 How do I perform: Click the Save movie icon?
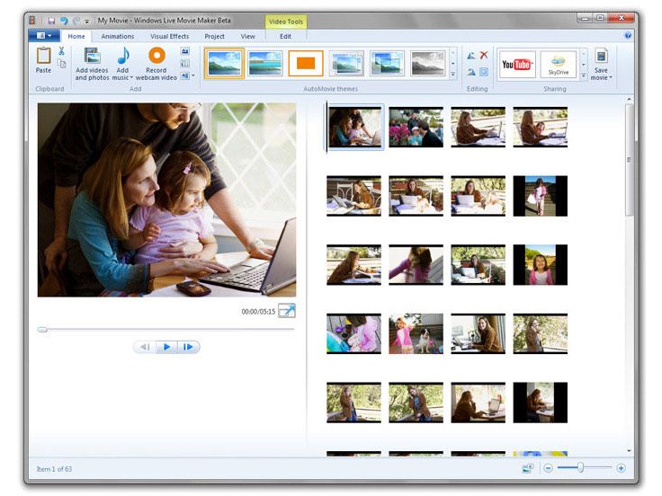pos(601,57)
